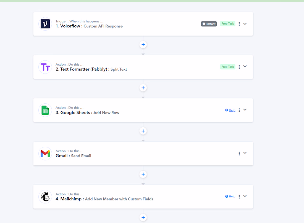Open Help link for Google Sheets step
The image size is (304, 223).
coord(230,110)
